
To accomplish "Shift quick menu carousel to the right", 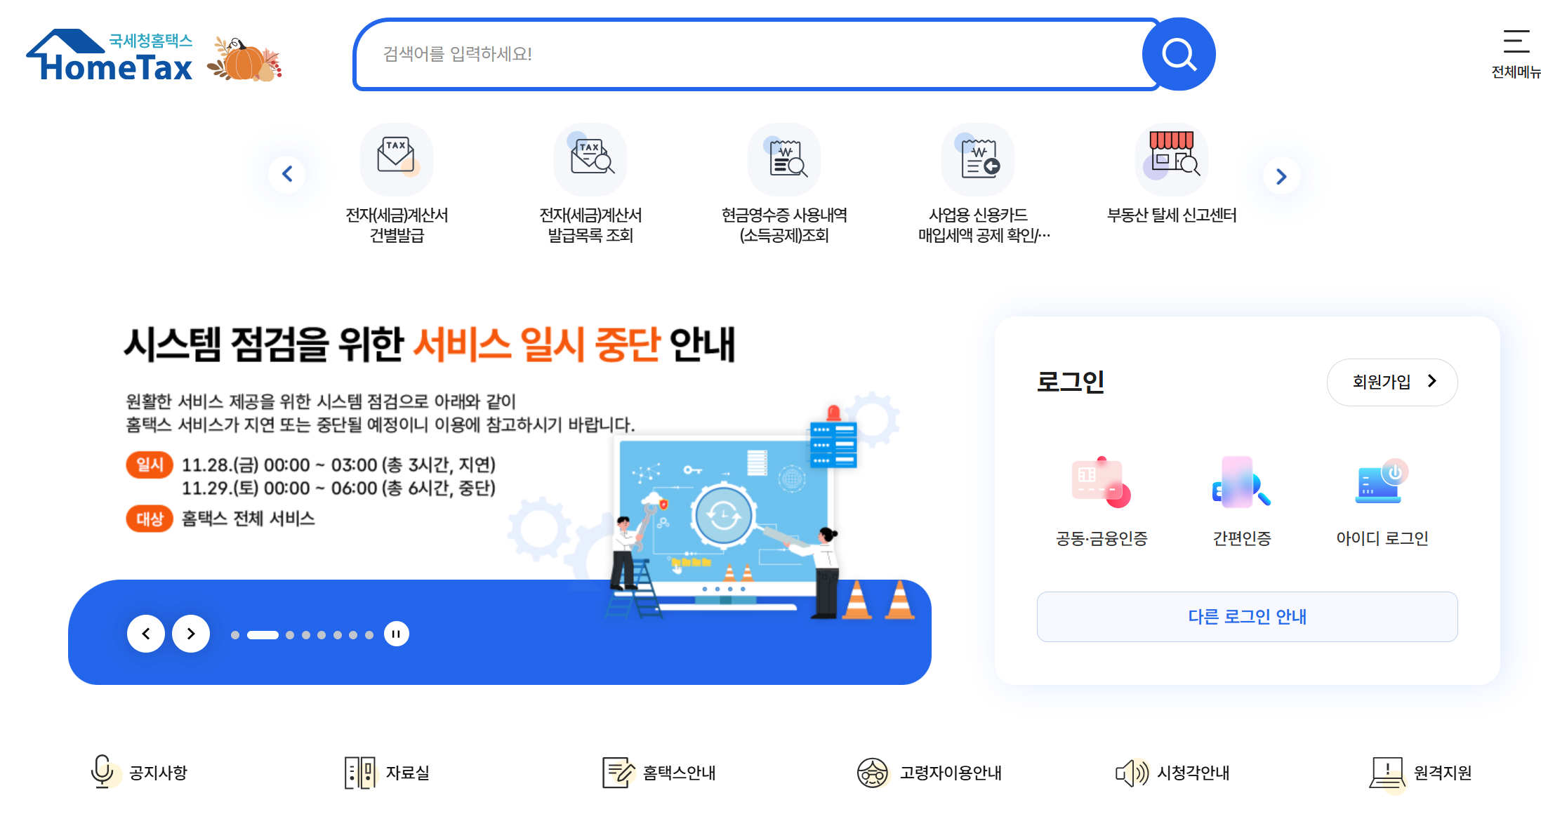I will (1281, 176).
